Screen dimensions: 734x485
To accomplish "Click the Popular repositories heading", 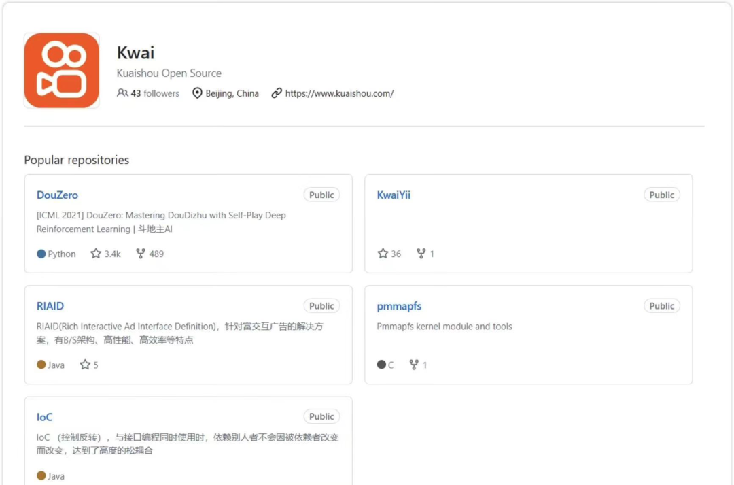I will point(76,160).
